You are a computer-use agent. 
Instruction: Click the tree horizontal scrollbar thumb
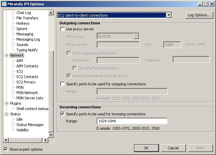tap(25, 140)
